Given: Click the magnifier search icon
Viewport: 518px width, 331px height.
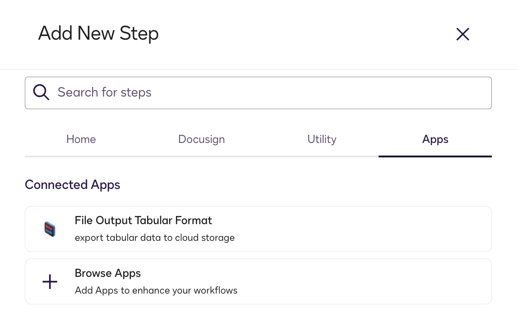Looking at the screenshot, I should (42, 92).
